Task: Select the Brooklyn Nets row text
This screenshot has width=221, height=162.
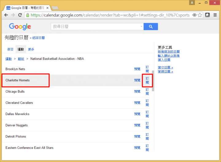Action: click(15, 69)
